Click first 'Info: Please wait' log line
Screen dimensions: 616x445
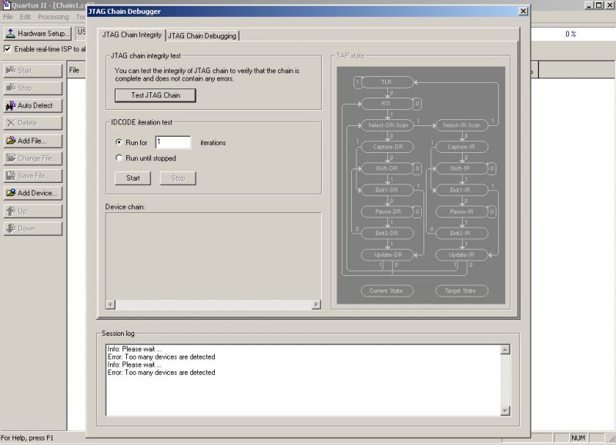coord(134,349)
